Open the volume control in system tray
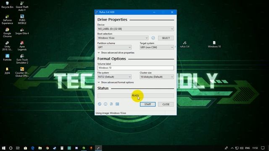 [242, 148]
